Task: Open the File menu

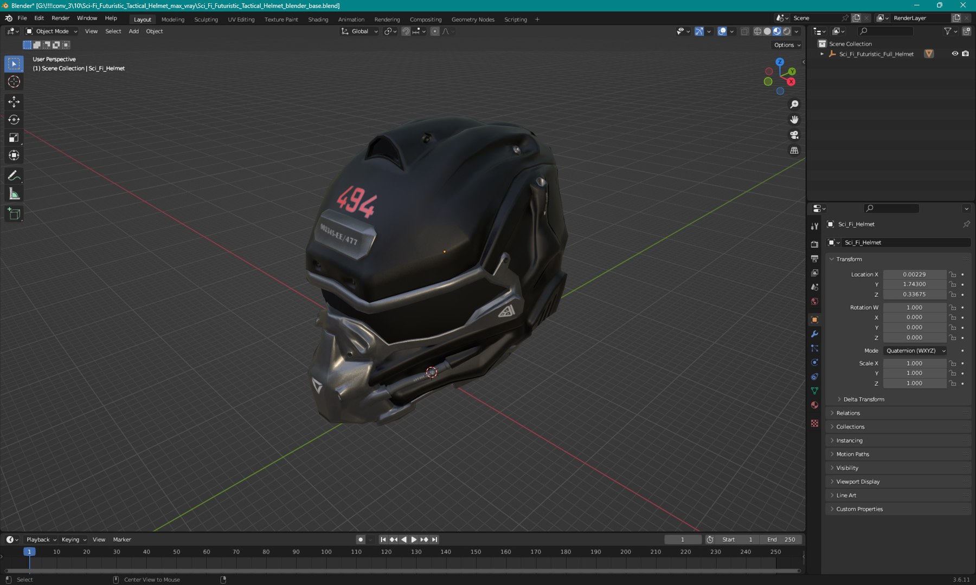Action: [x=22, y=18]
